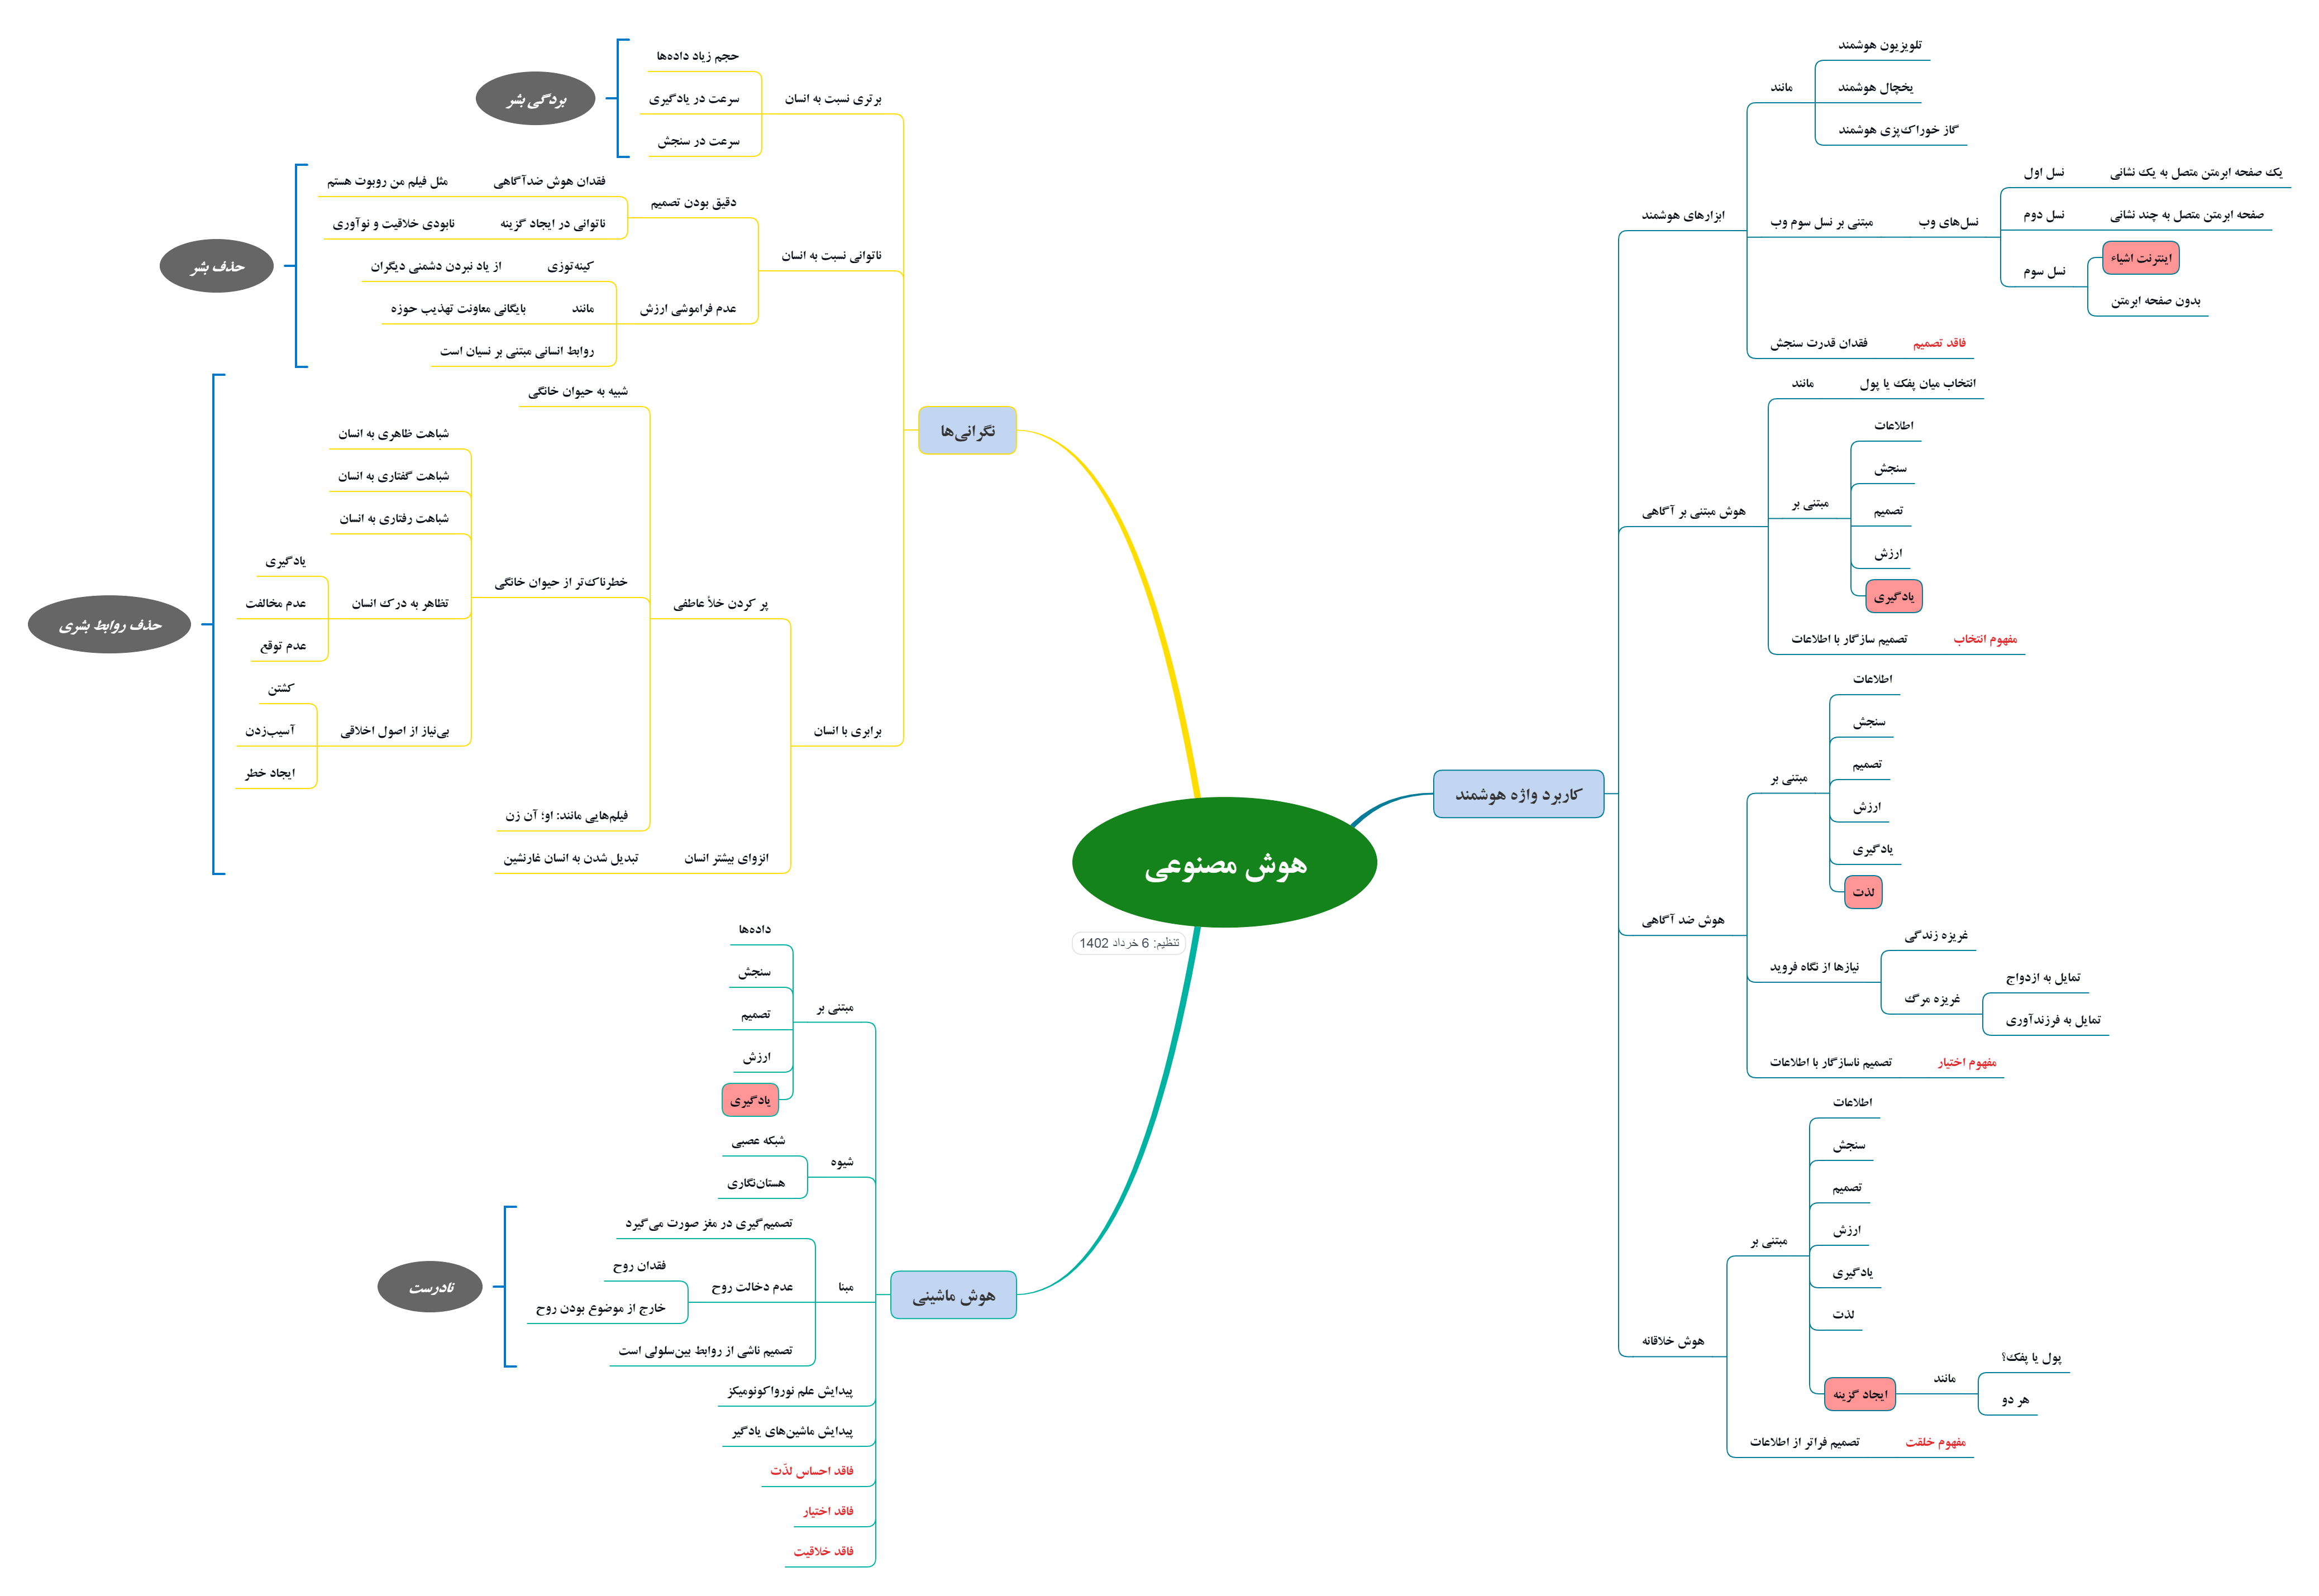Click the node "برابری با انسان"
The height and width of the screenshot is (1596, 2319).
[847, 731]
